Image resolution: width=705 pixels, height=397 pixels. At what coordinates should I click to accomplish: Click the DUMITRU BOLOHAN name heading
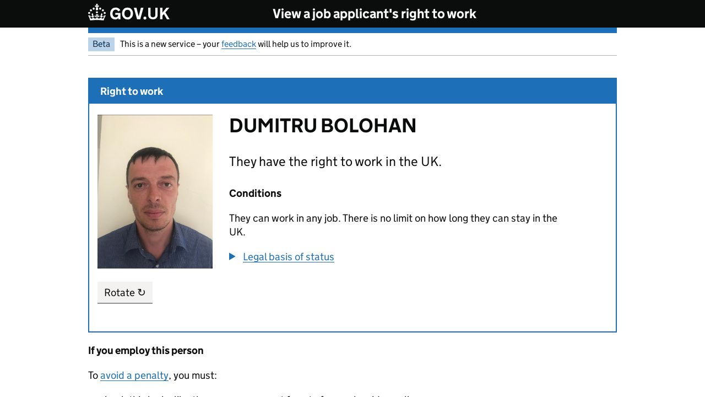[x=322, y=126]
